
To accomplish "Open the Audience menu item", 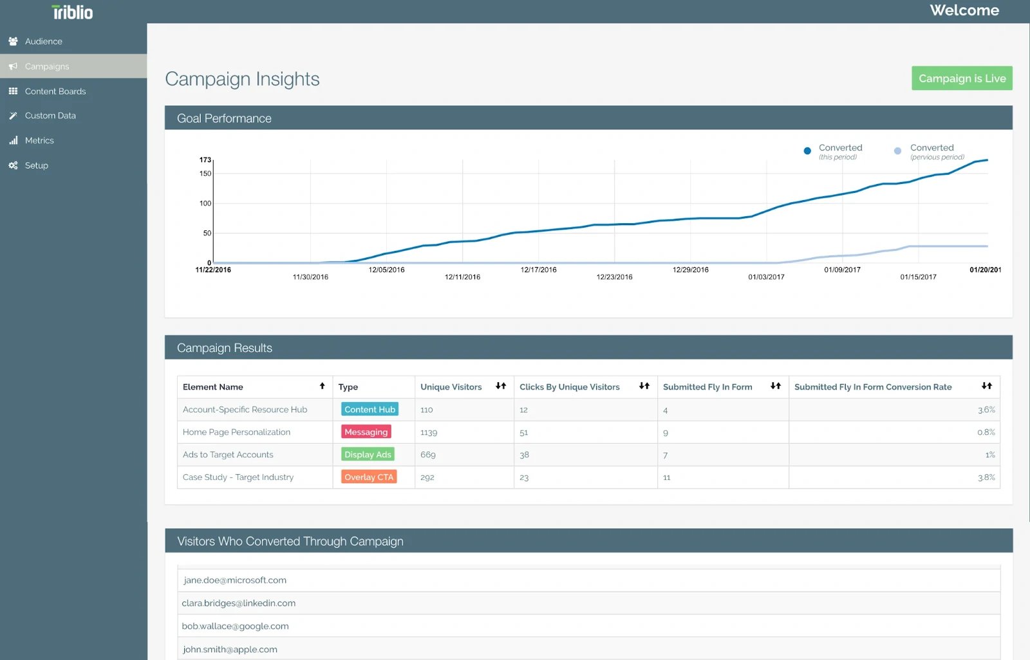I will coord(73,41).
